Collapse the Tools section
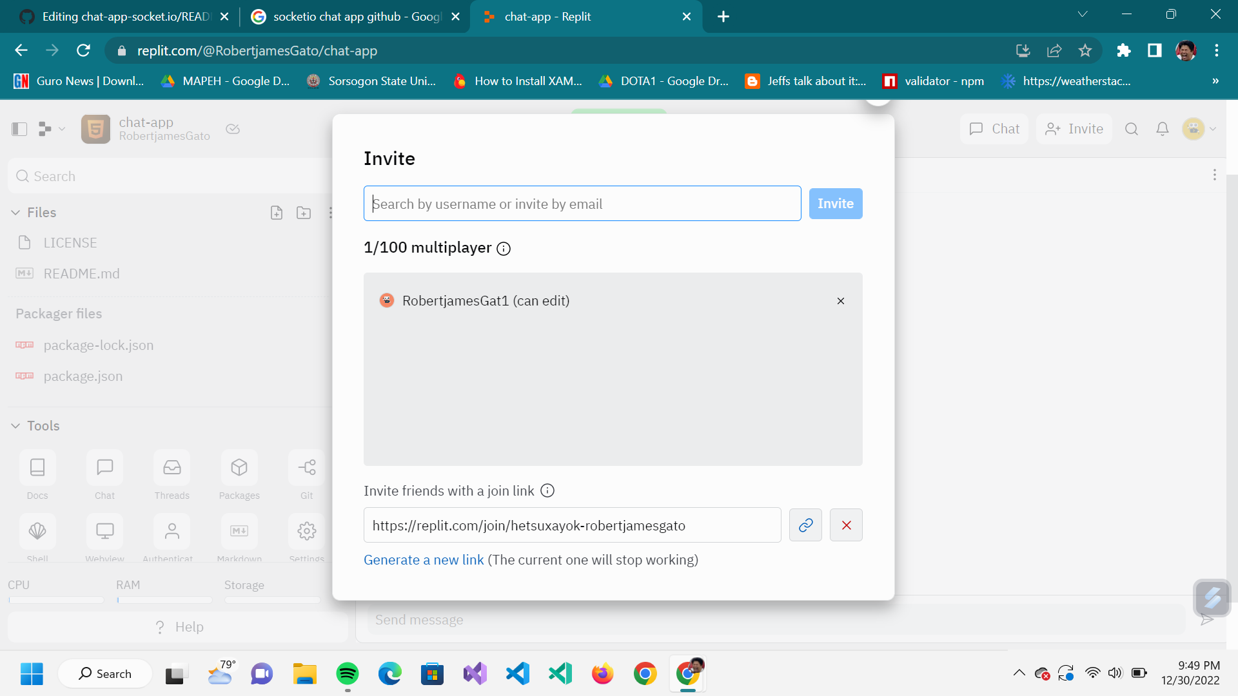The width and height of the screenshot is (1238, 696). 16,426
